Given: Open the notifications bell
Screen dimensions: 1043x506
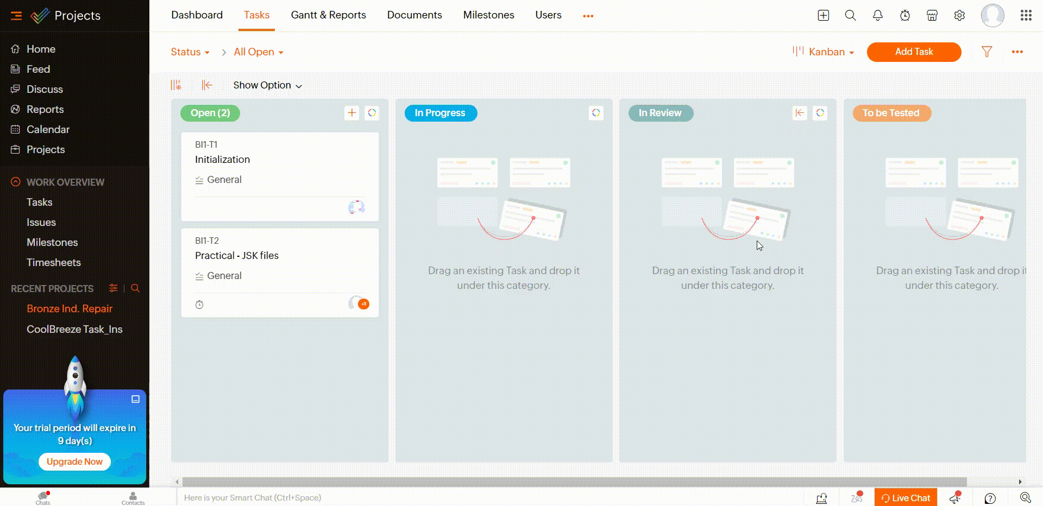Looking at the screenshot, I should (877, 15).
